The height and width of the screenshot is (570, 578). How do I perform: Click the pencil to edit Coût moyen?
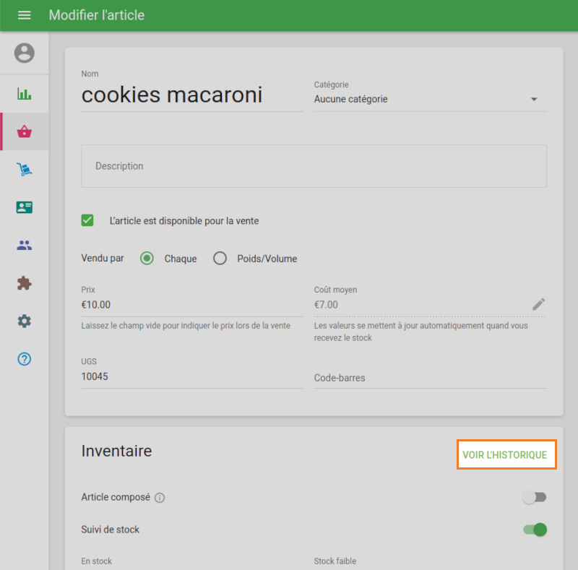pos(538,304)
